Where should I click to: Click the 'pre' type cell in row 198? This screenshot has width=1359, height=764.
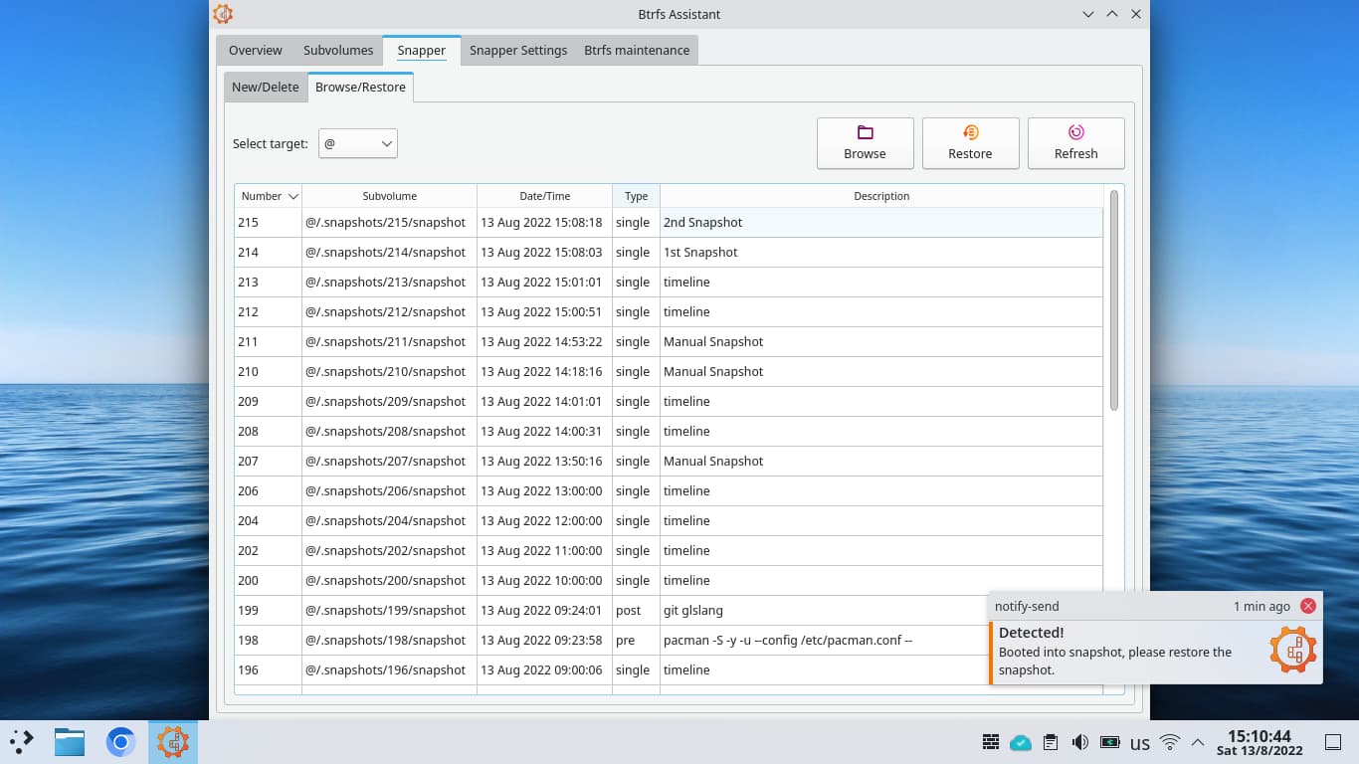[x=636, y=640]
